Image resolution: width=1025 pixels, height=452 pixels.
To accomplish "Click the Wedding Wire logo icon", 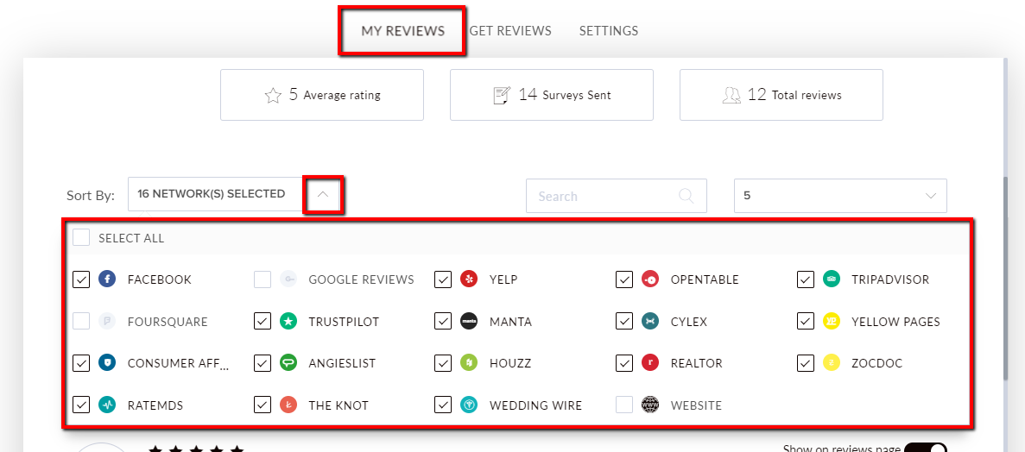I will [470, 405].
